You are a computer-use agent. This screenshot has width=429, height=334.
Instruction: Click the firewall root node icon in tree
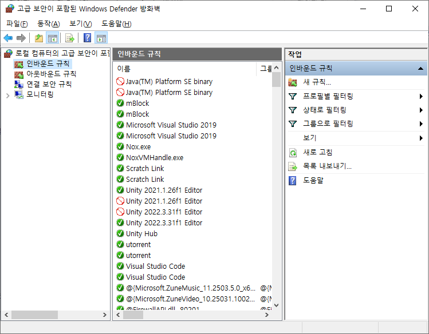[x=8, y=54]
